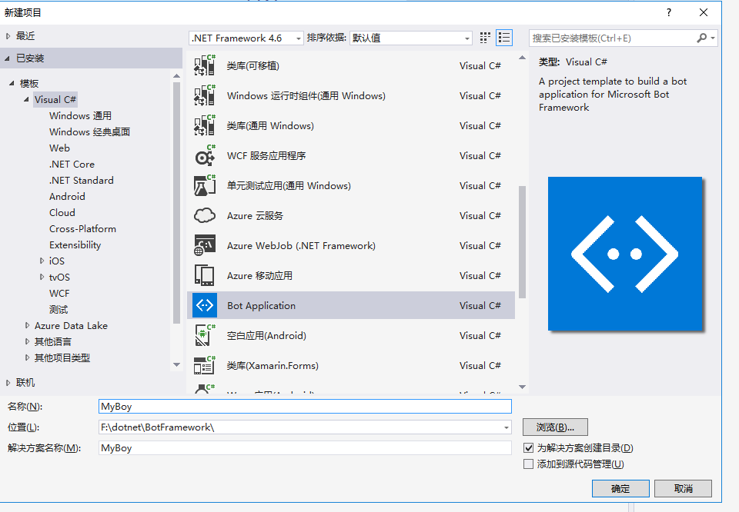Select the Azure WebJob (.NET Framework) row text

[x=301, y=246]
